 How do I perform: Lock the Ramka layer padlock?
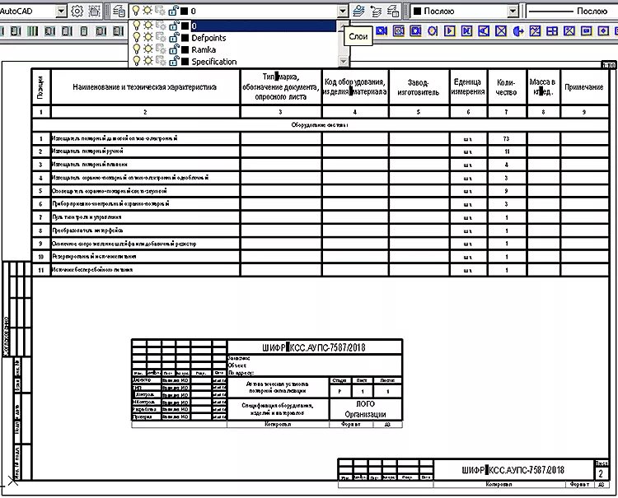(x=174, y=49)
